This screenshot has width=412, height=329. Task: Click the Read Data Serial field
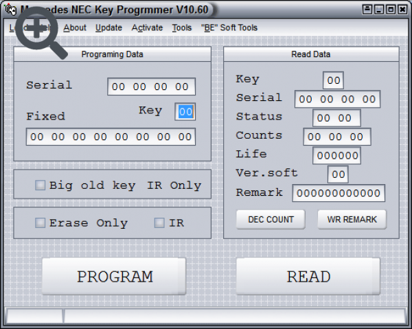click(337, 99)
